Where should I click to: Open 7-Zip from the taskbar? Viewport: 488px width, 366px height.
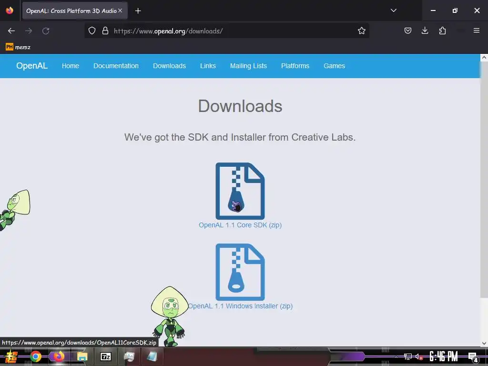(x=106, y=356)
